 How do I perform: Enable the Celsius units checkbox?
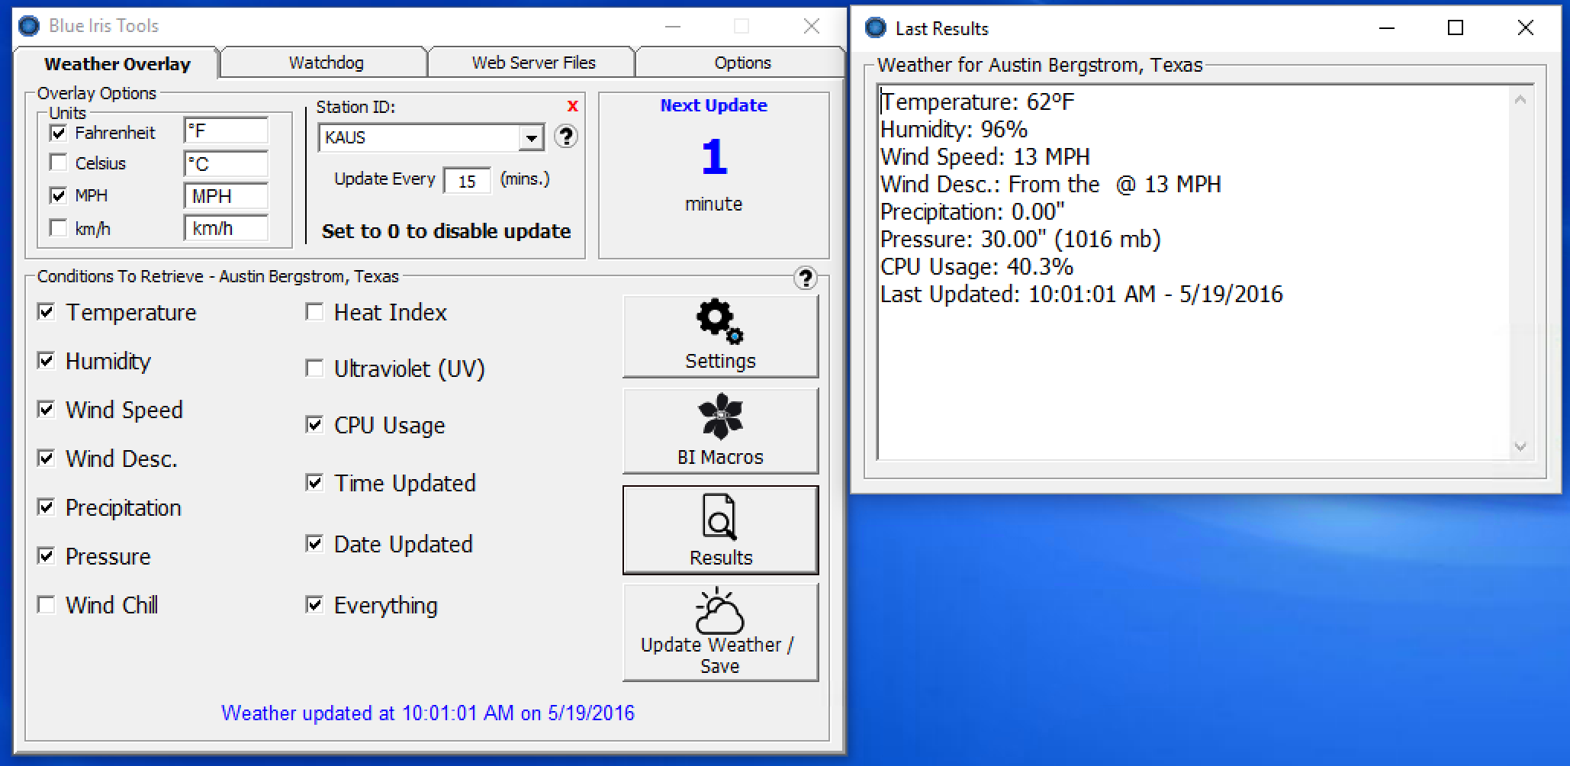(x=58, y=163)
